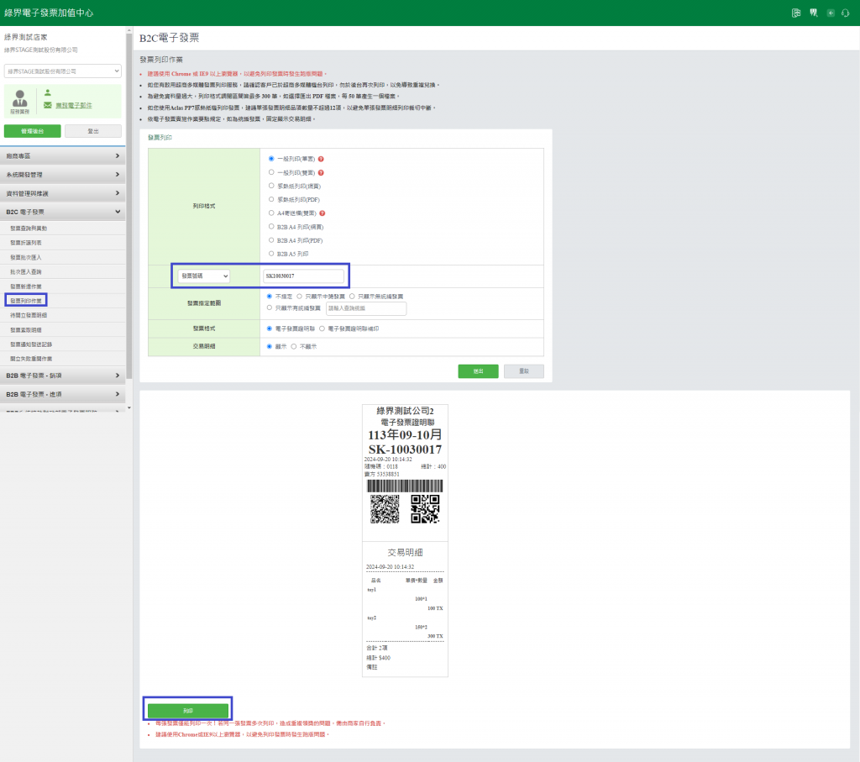This screenshot has width=860, height=762.
Task: Click help icon beside A4寄送檔(雙面)
Action: (322, 213)
